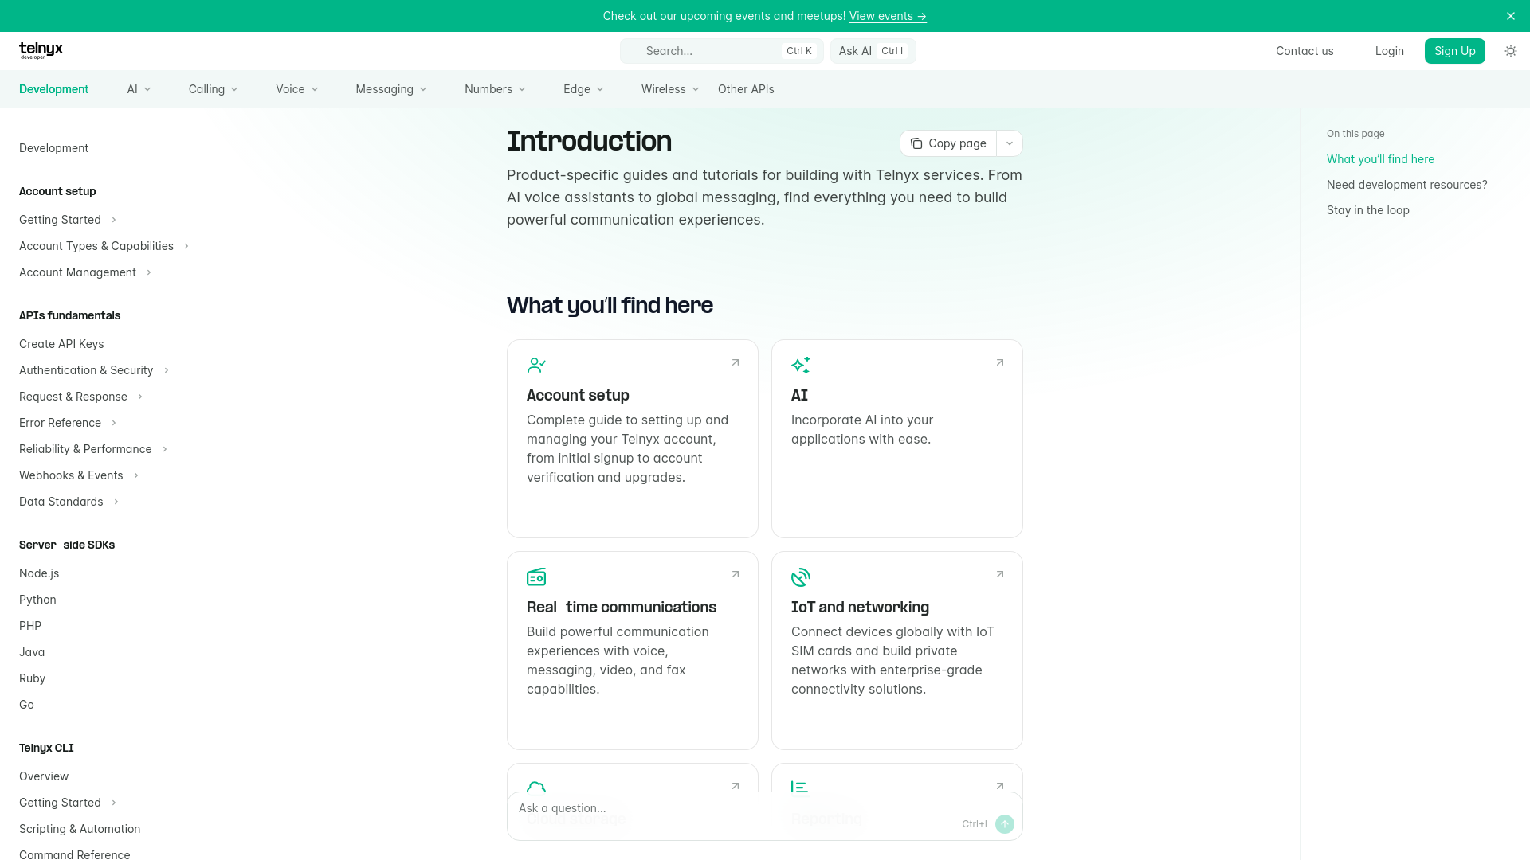This screenshot has height=860, width=1530.
Task: Click the Real-time communications radio icon
Action: point(536,577)
